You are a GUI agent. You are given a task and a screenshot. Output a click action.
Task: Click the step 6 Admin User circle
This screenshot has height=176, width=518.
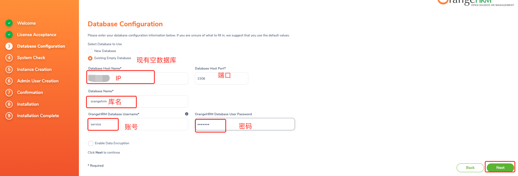pos(9,81)
